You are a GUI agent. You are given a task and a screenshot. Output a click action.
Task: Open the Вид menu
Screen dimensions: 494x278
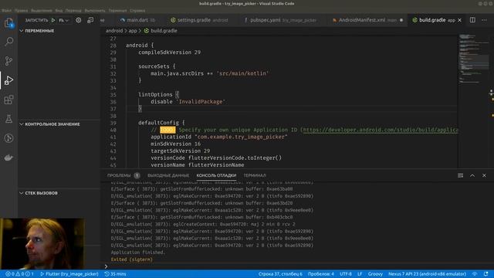pyautogui.click(x=59, y=10)
